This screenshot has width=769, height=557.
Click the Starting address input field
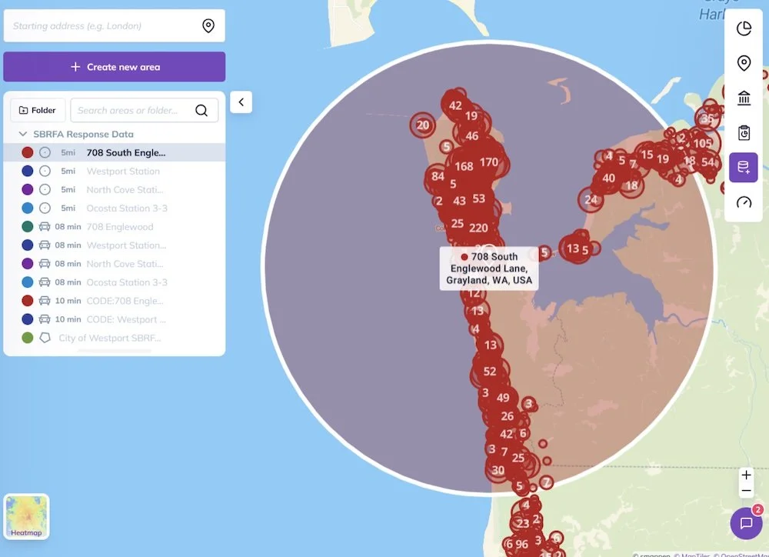[115, 25]
